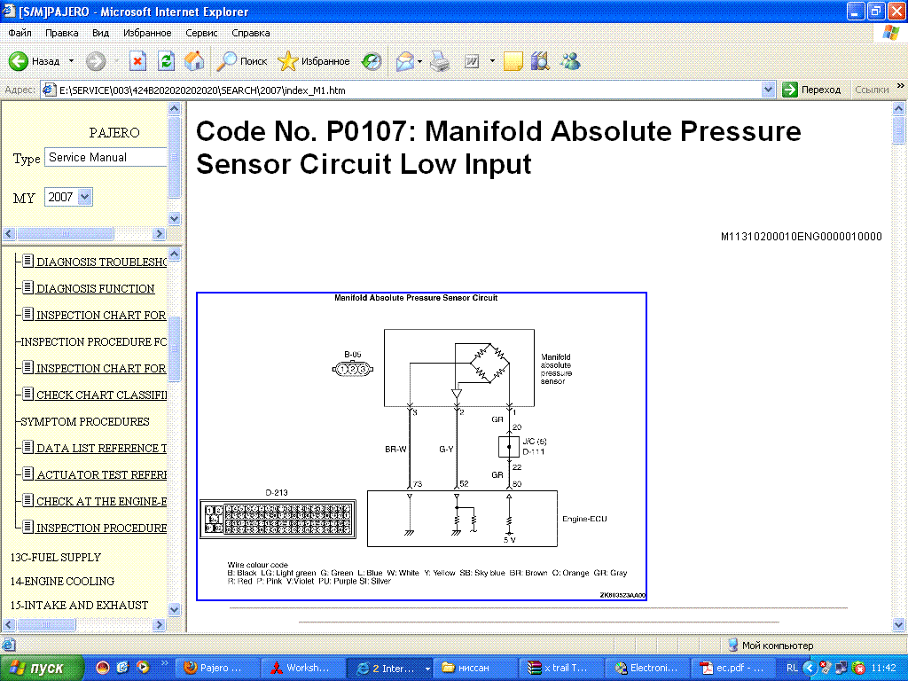Screen dimensions: 908x681
Task: Open the History icon in the toolbar
Action: [372, 61]
